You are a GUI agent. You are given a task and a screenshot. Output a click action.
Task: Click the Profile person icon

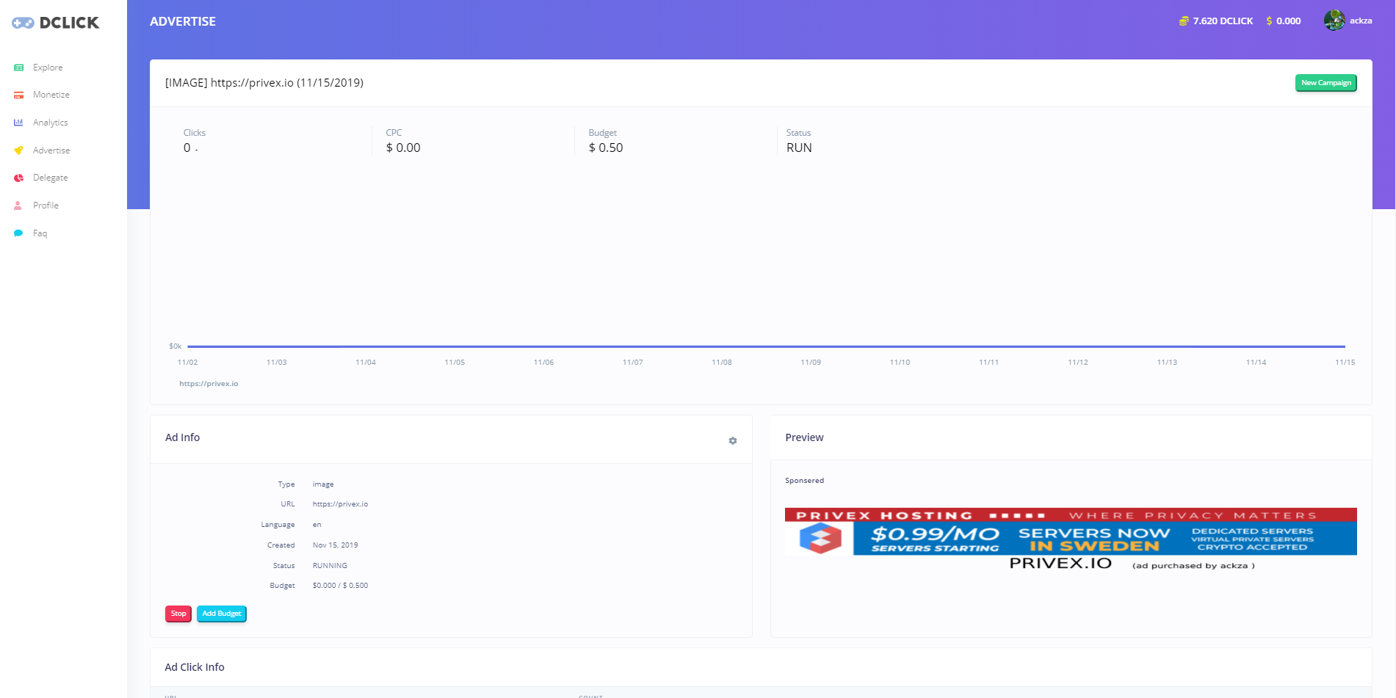click(x=18, y=206)
